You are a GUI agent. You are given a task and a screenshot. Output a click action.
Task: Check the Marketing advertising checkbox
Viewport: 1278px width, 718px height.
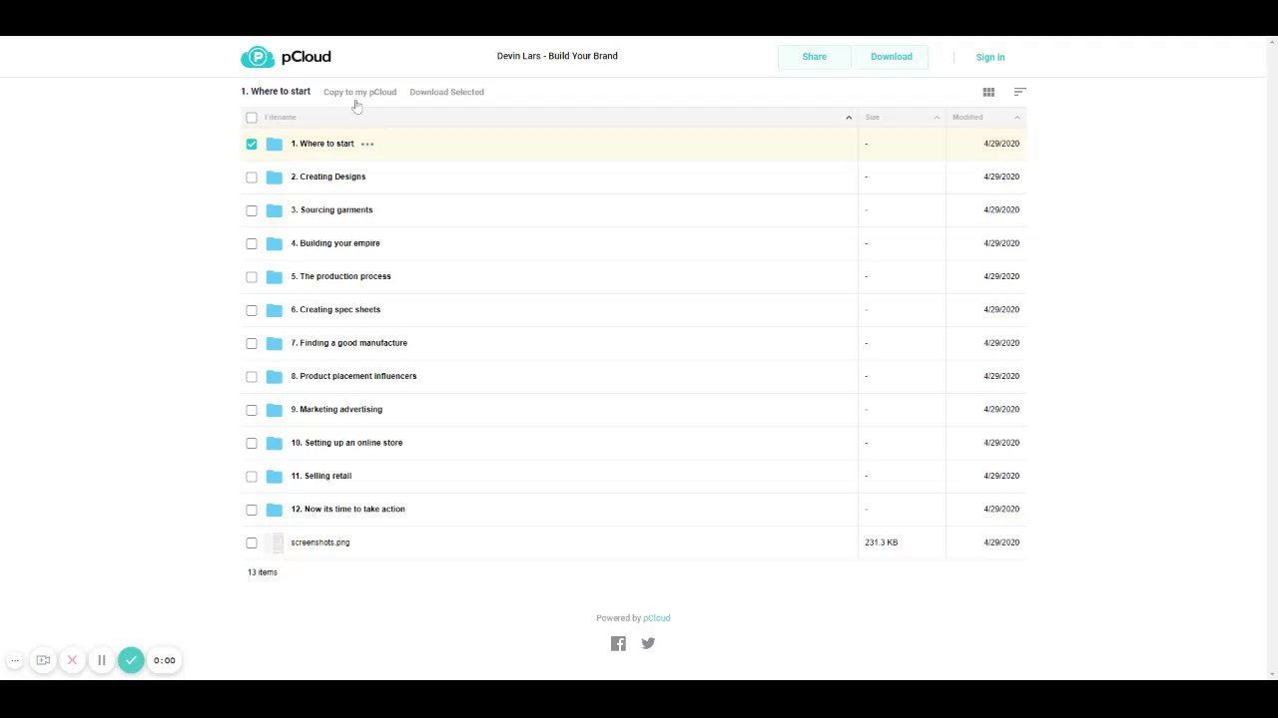[252, 410]
